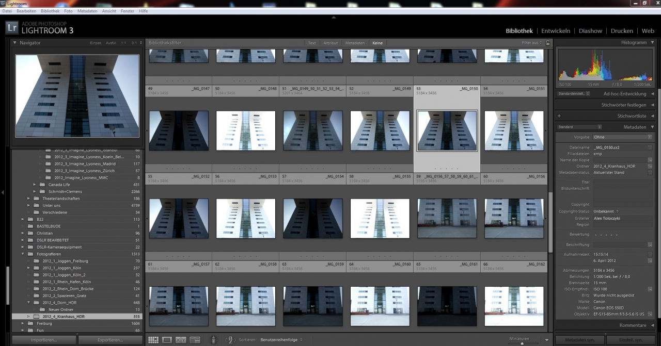The width and height of the screenshot is (661, 346).
Task: Open the 'Entwickeln' module
Action: click(556, 31)
